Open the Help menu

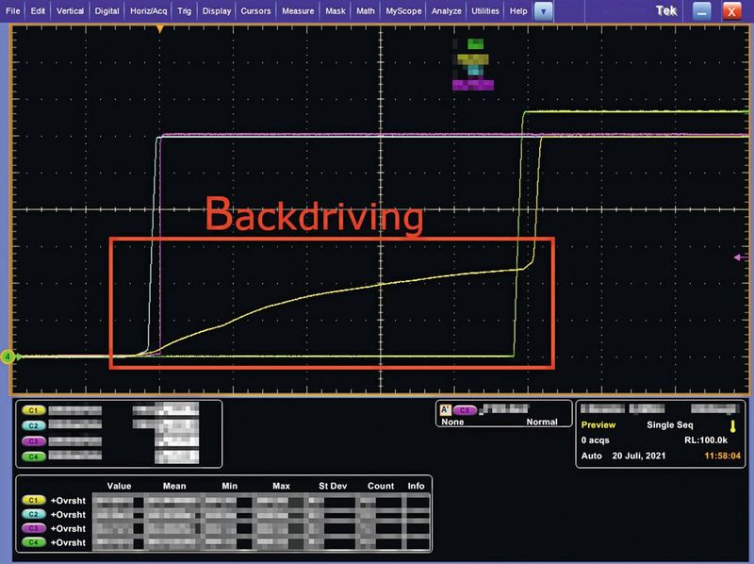click(x=518, y=11)
